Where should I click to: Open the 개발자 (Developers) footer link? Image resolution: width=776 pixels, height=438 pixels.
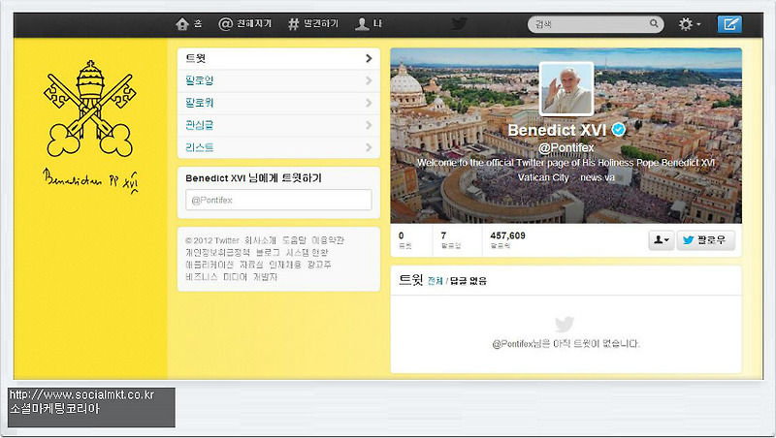pos(265,277)
